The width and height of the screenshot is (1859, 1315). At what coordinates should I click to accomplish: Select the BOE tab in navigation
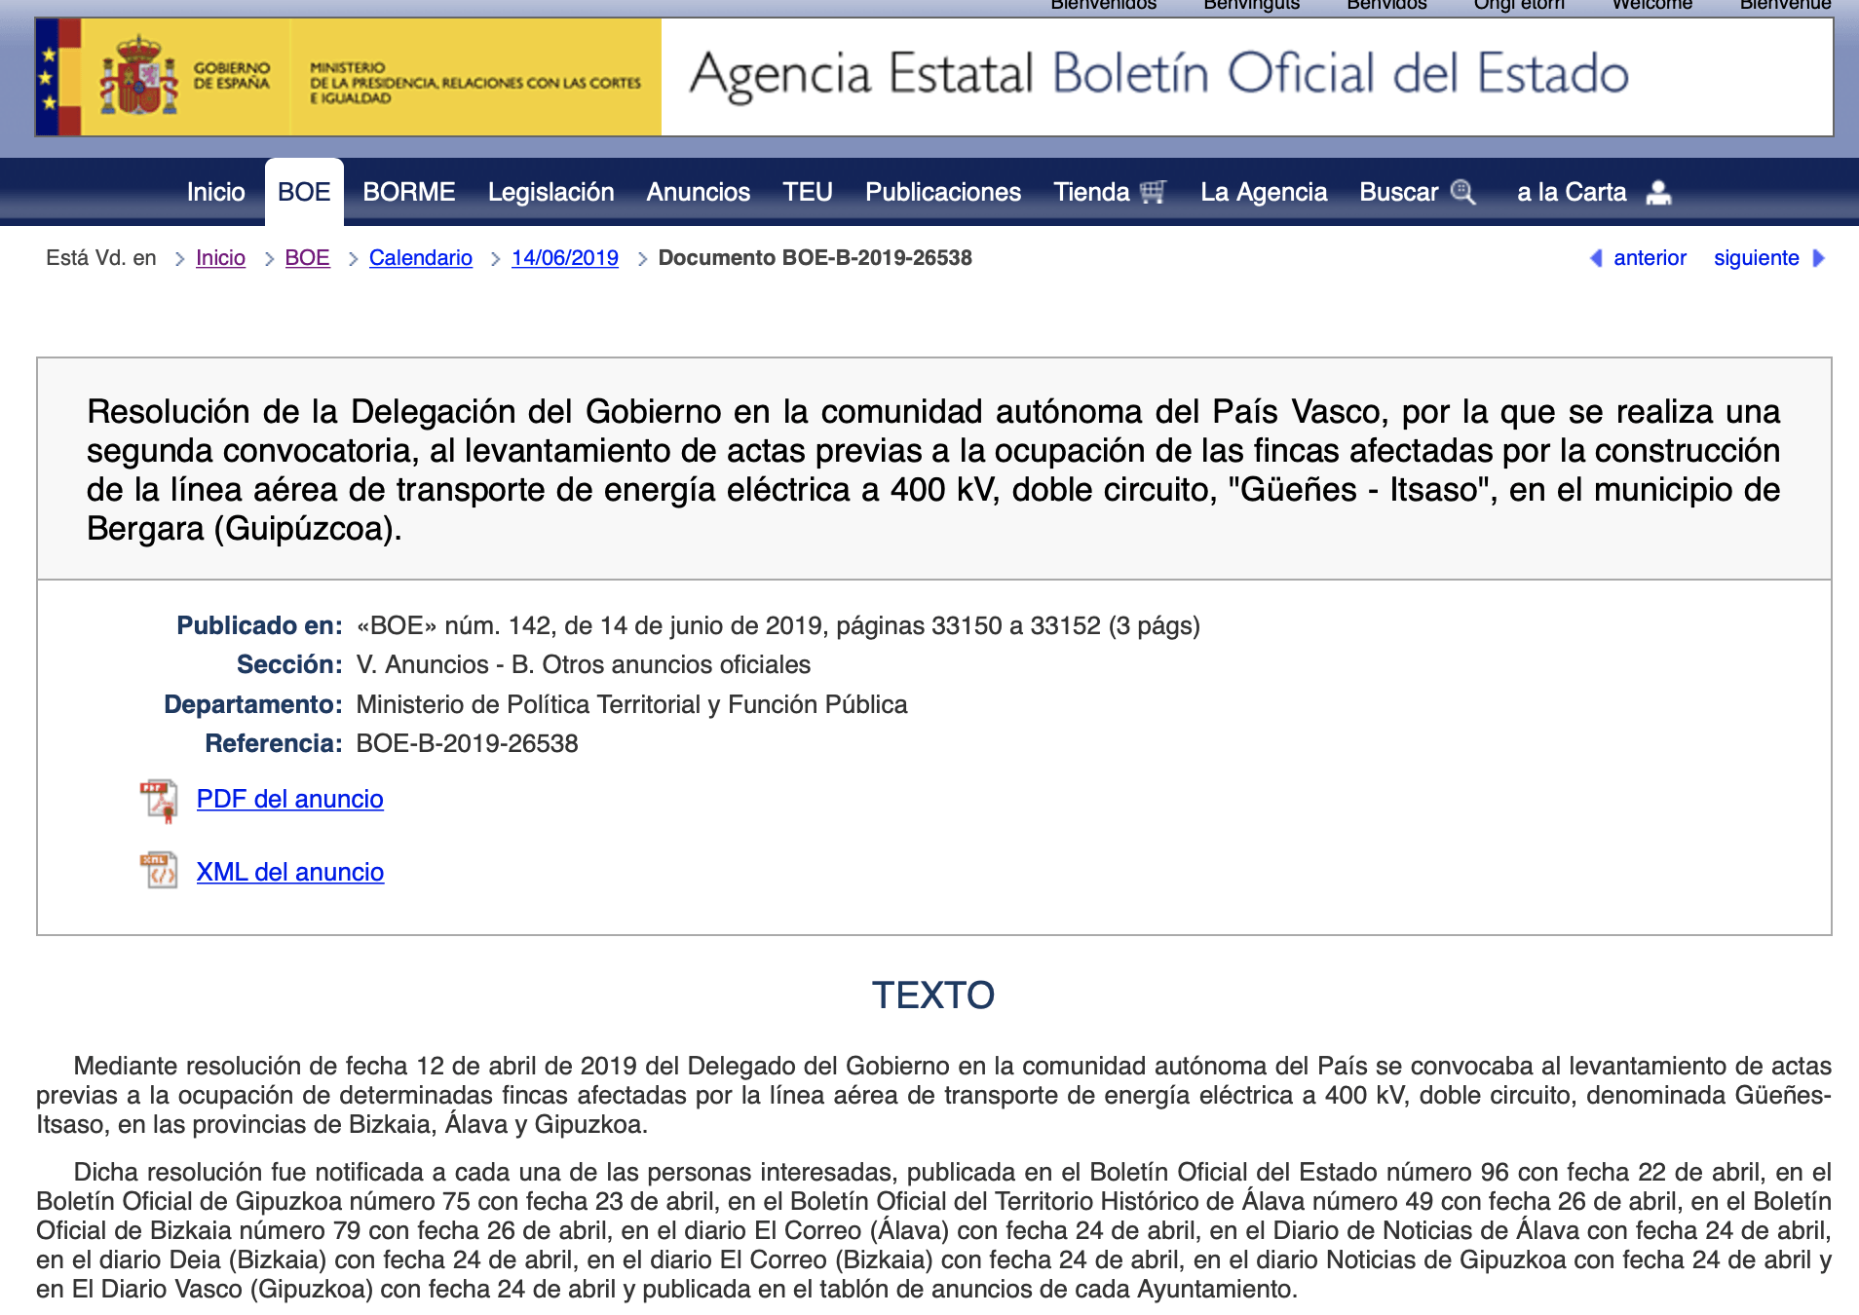pyautogui.click(x=304, y=192)
